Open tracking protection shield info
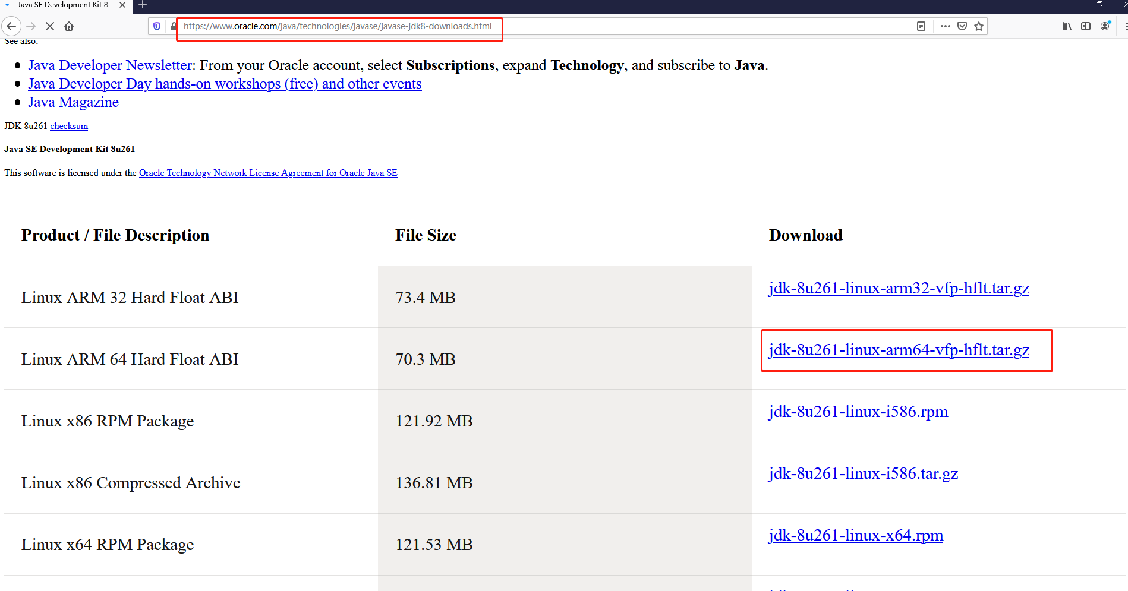 pos(157,26)
